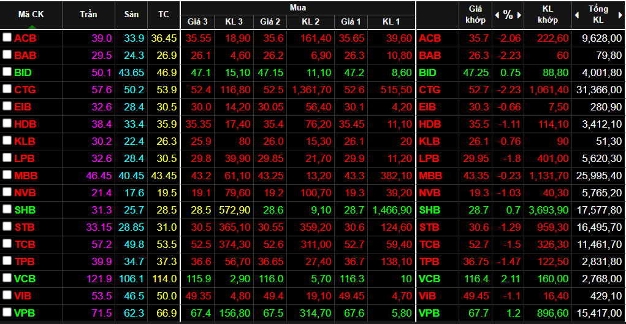Click the left arrow beside % header
The image size is (626, 324).
(x=498, y=15)
